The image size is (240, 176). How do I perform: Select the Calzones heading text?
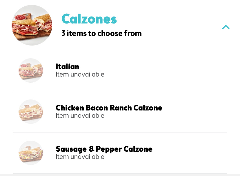[x=89, y=19]
